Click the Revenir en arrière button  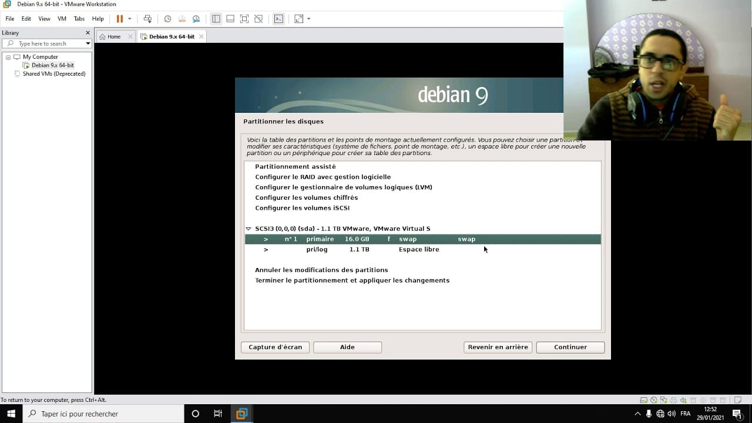[498, 347]
